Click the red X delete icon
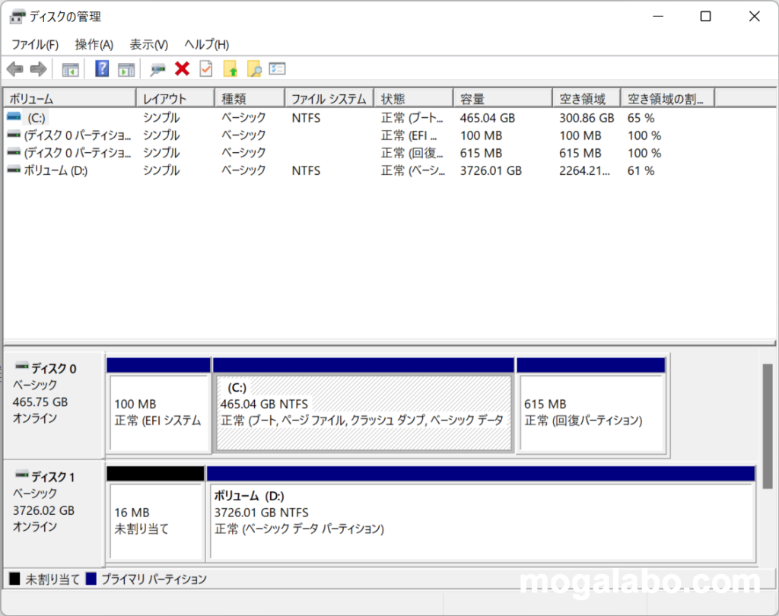Screen dimensions: 779x616 tap(182, 69)
